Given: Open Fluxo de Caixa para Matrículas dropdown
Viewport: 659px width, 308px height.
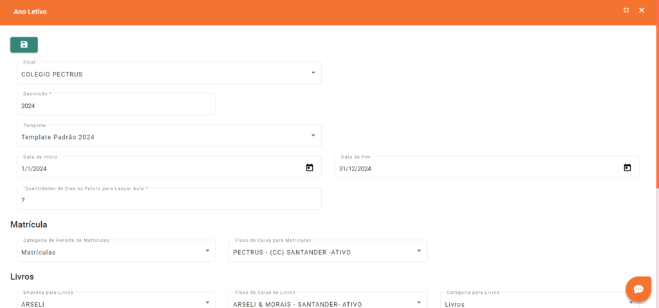Looking at the screenshot, I should 419,251.
